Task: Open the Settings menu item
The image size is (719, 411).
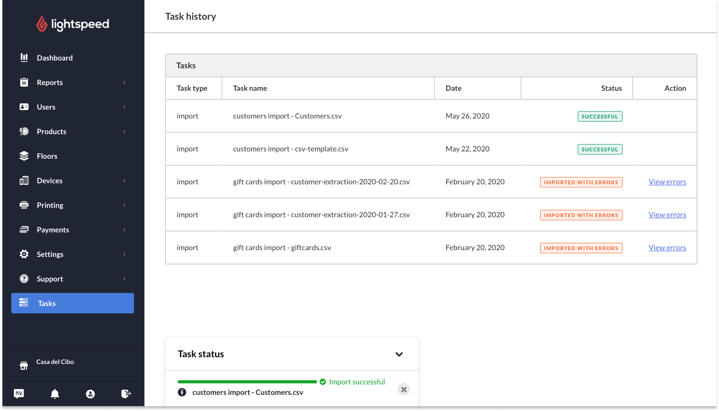Action: [73, 254]
